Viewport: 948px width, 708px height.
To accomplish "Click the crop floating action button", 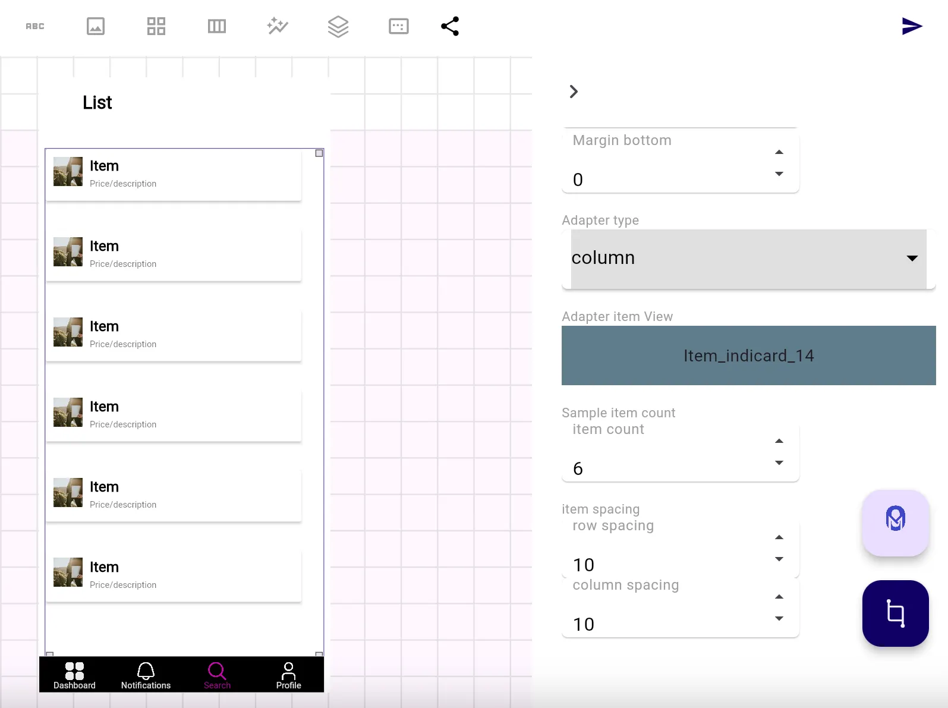I will (895, 613).
